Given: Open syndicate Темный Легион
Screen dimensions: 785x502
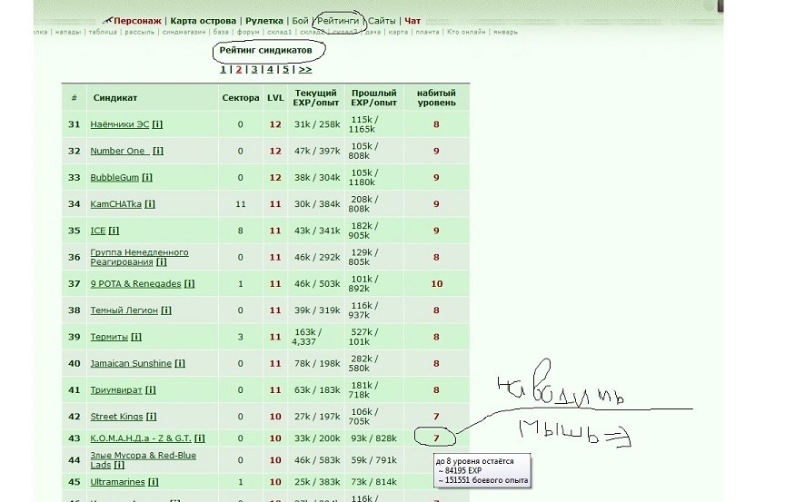Looking at the screenshot, I should coord(124,310).
